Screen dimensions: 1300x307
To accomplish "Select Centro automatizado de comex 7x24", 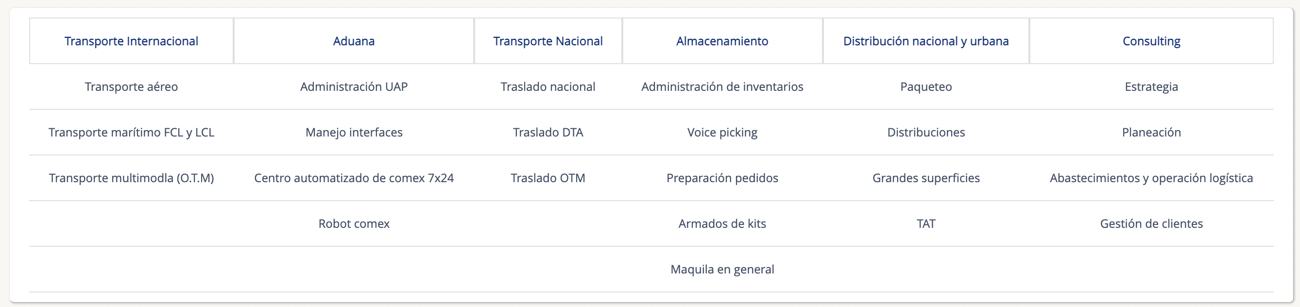I will 354,178.
